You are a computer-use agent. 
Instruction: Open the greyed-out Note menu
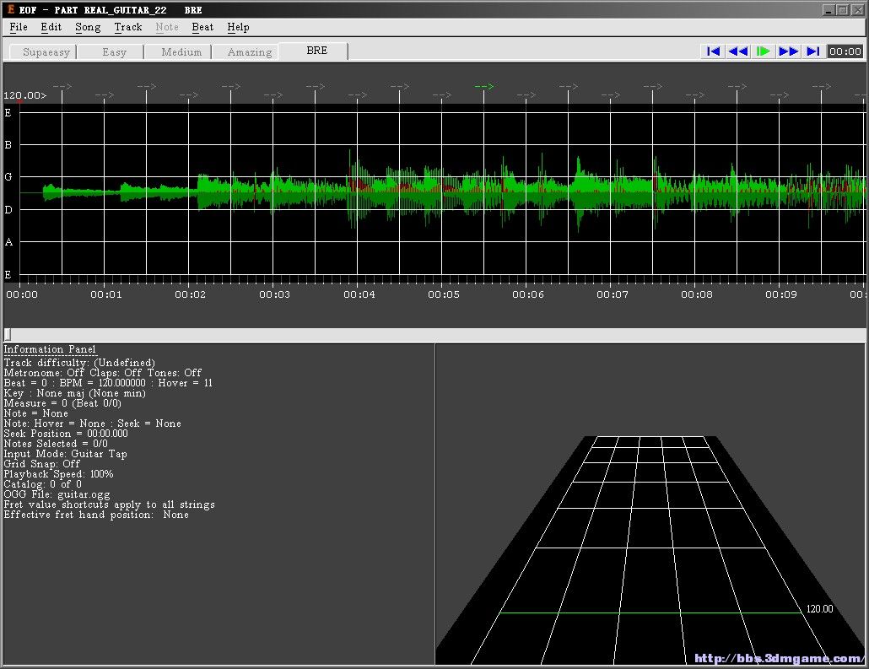click(x=167, y=27)
